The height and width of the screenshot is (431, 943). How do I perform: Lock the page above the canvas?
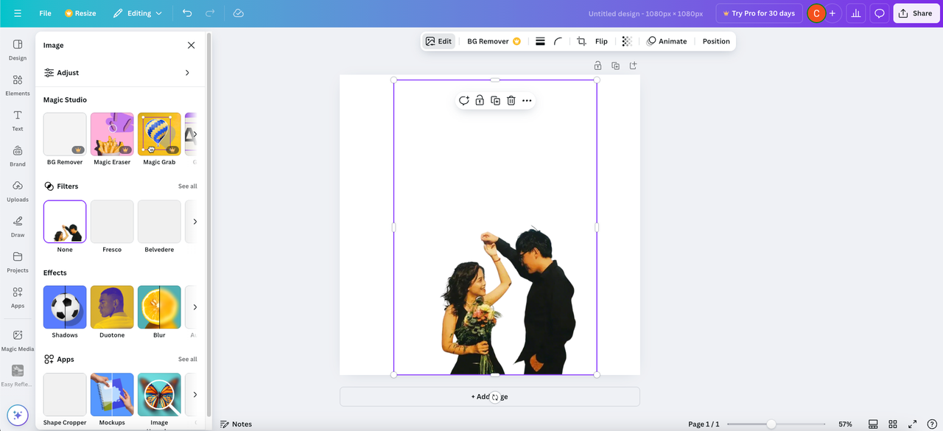(x=598, y=66)
